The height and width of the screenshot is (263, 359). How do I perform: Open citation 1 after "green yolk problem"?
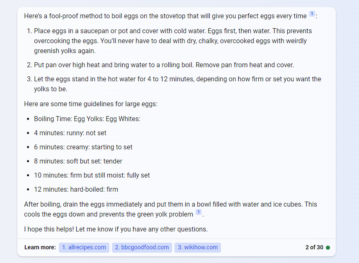coord(199,212)
